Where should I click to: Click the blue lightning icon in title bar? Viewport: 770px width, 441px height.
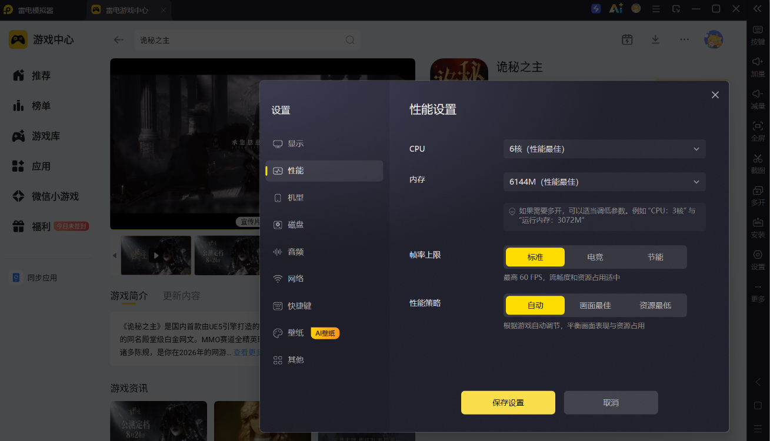click(596, 9)
